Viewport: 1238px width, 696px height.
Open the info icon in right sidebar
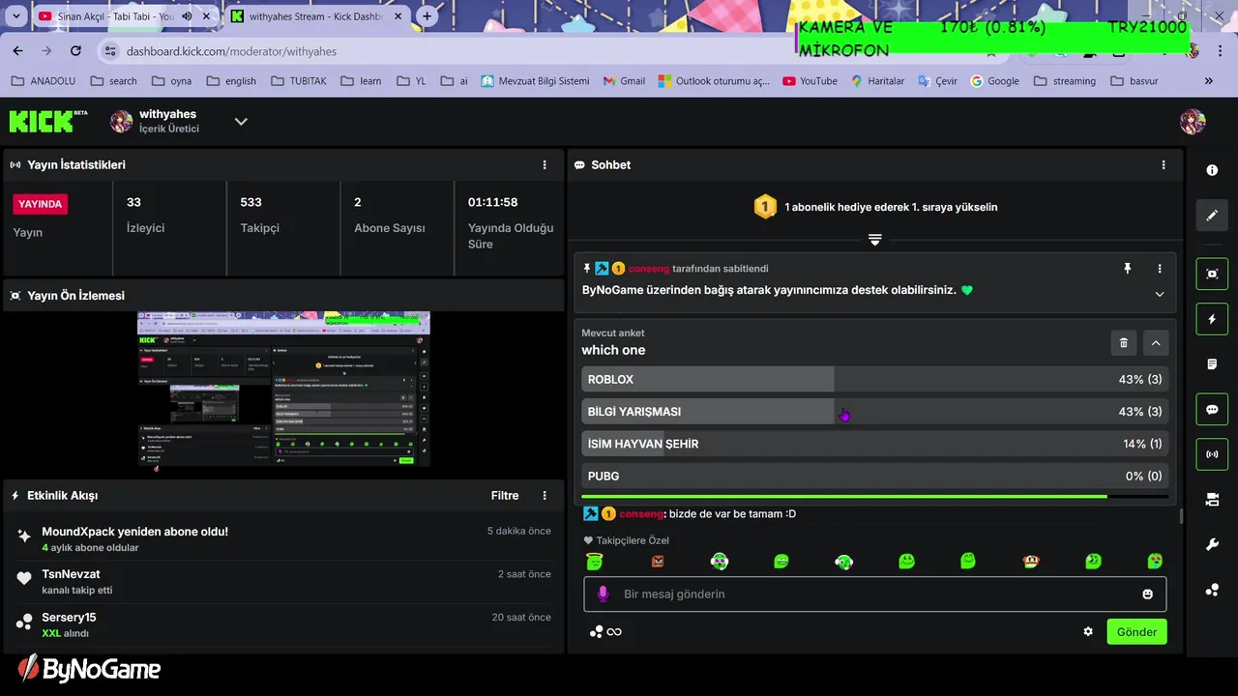(1212, 170)
